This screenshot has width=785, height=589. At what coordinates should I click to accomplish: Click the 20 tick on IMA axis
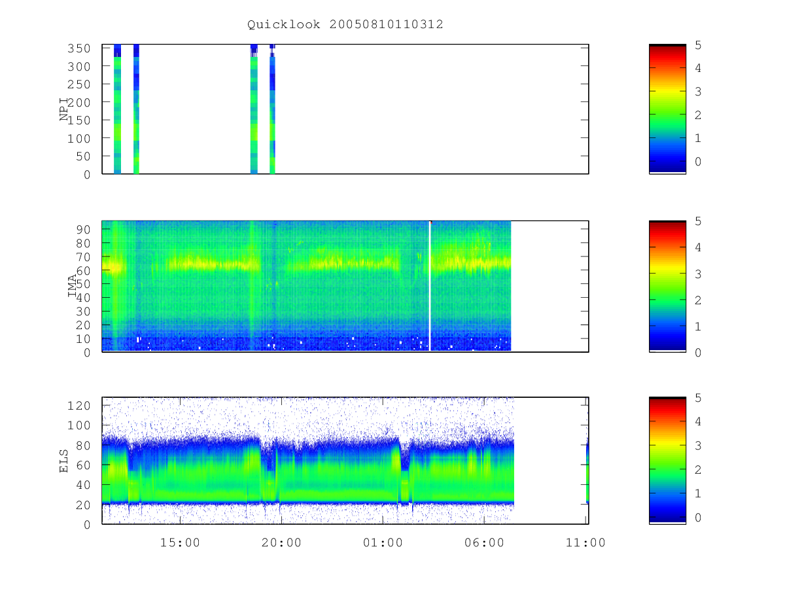point(83,325)
